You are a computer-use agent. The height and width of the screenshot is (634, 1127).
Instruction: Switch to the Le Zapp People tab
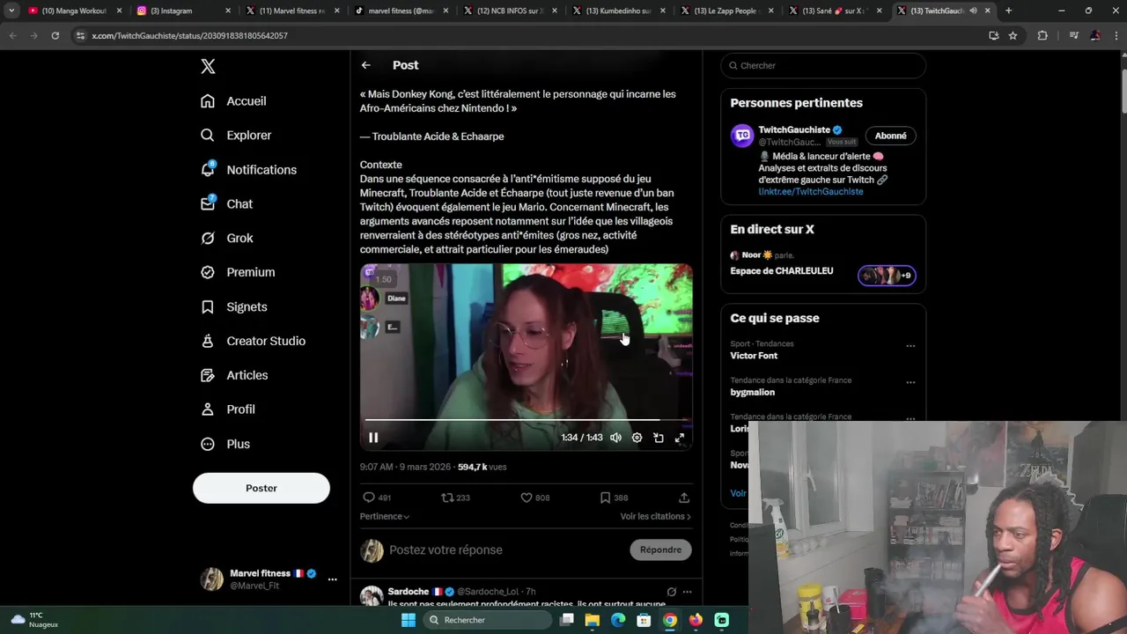(725, 11)
